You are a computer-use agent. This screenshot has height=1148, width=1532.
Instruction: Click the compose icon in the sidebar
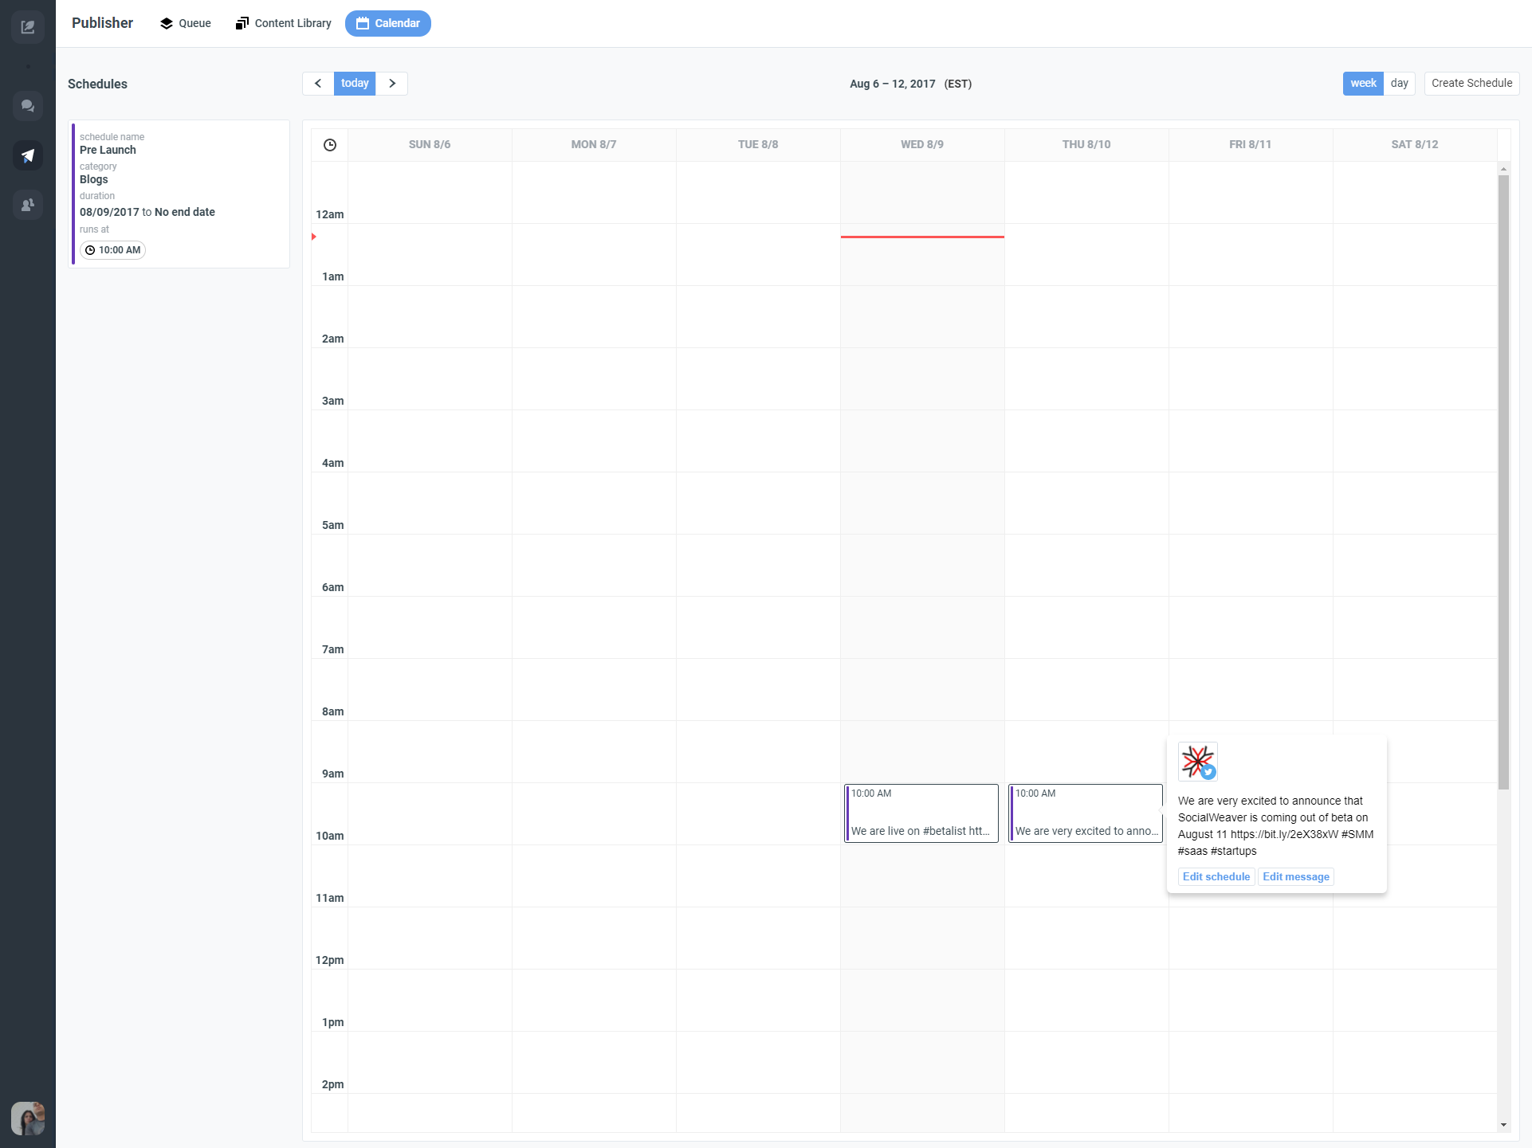tap(28, 27)
